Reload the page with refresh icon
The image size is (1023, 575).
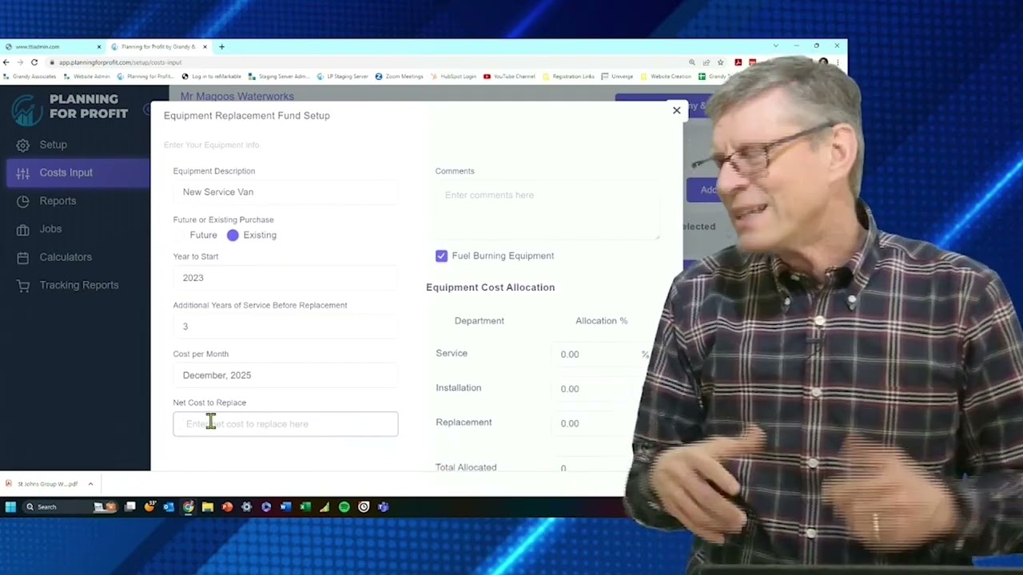[x=34, y=62]
